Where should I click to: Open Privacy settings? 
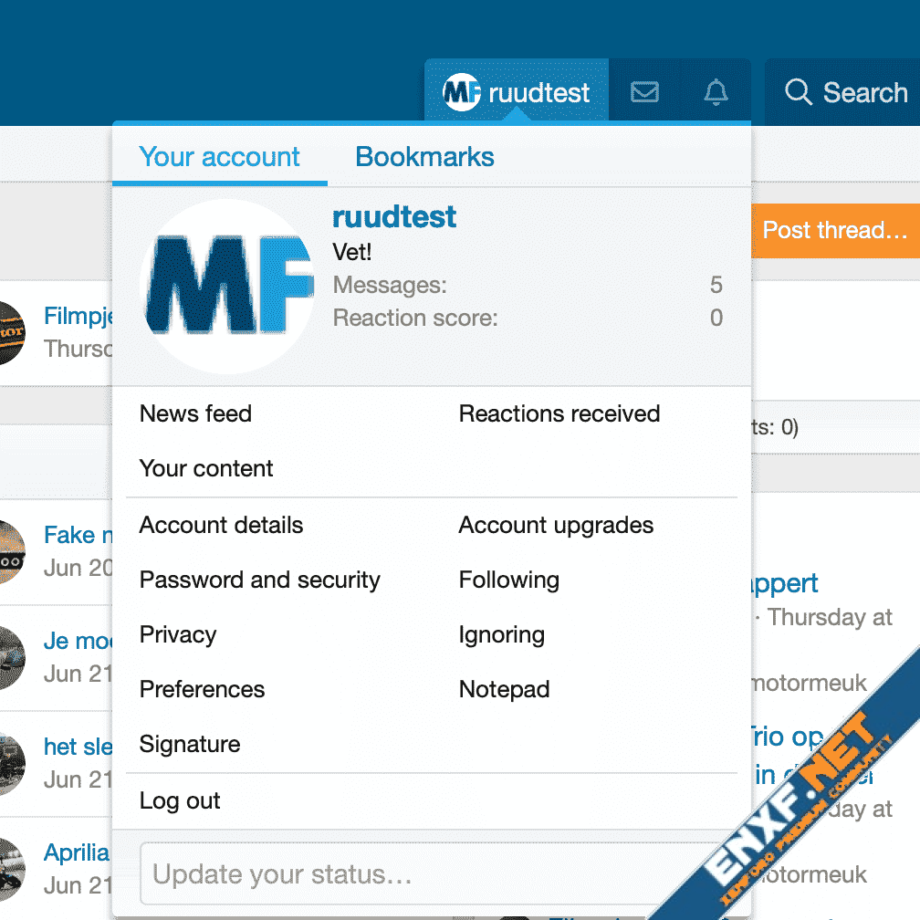(x=178, y=634)
